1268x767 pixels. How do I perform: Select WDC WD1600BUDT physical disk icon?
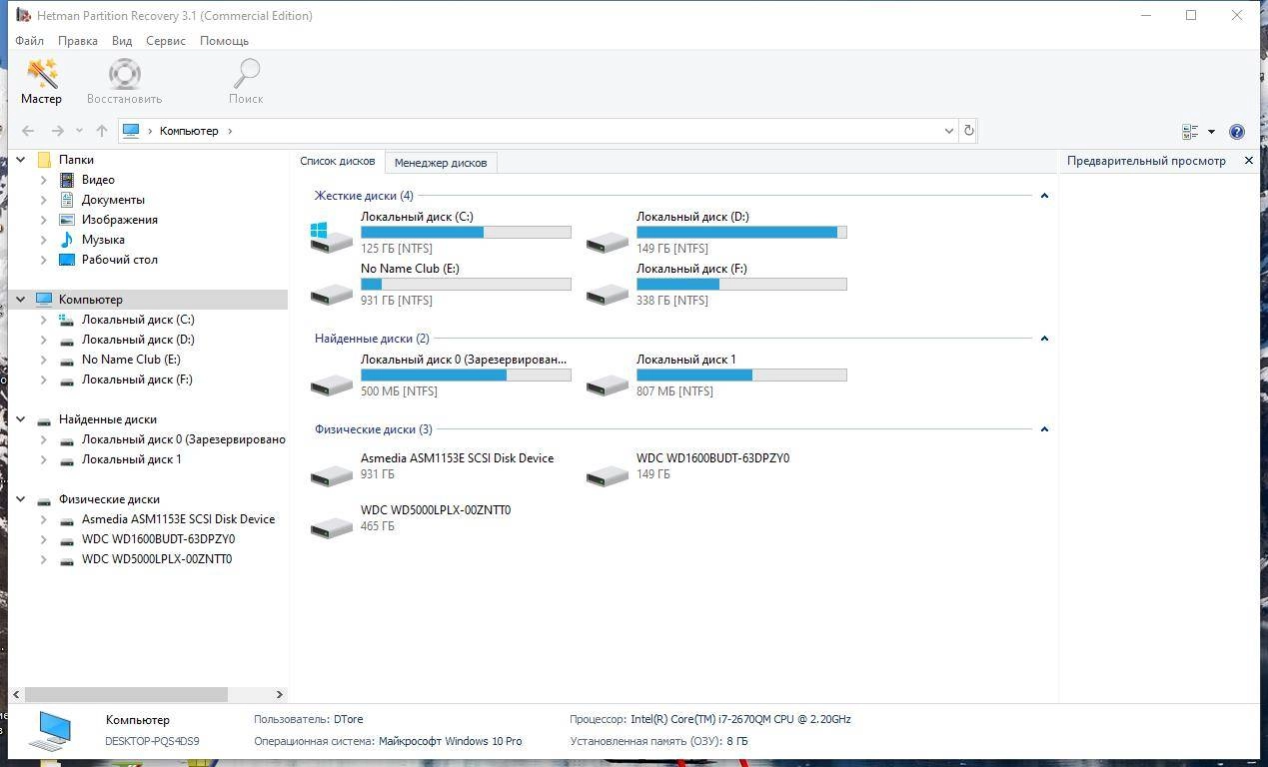coord(608,474)
